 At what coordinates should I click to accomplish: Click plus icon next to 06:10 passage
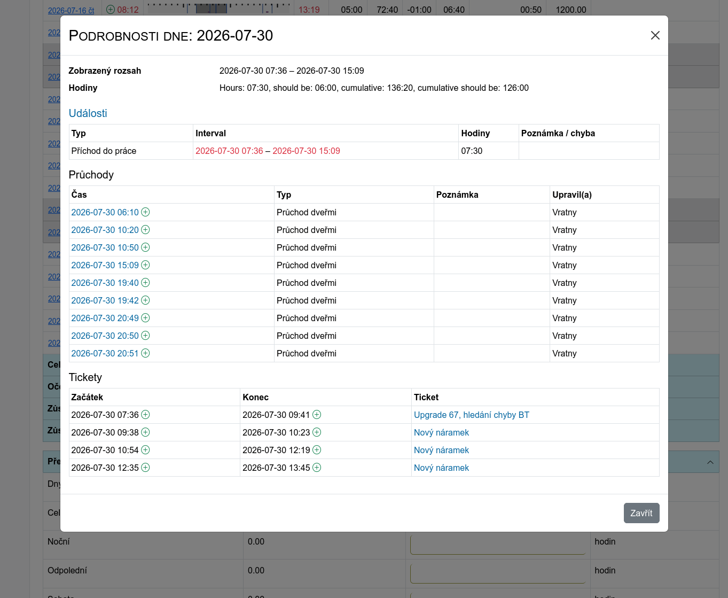[145, 212]
